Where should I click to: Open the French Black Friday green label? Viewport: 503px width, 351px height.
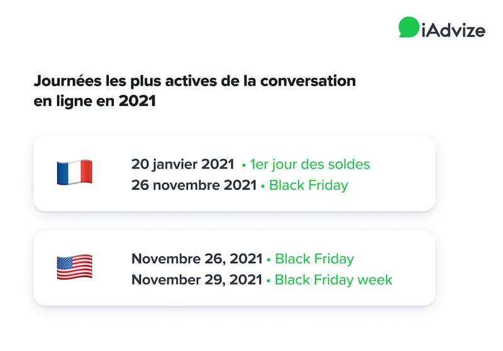[x=308, y=185]
